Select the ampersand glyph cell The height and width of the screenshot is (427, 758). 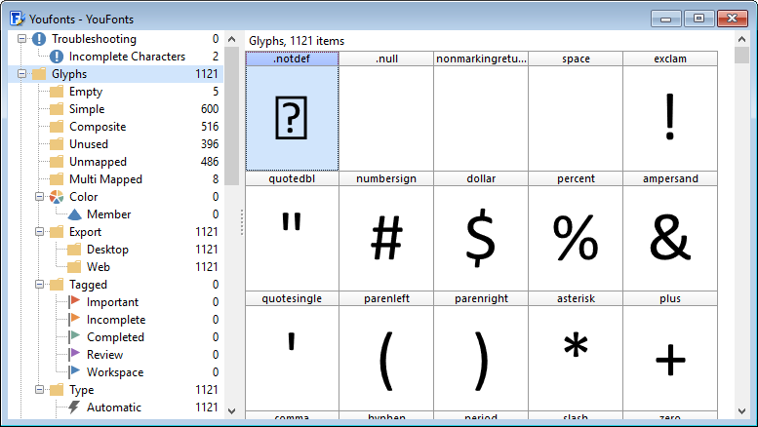point(670,238)
